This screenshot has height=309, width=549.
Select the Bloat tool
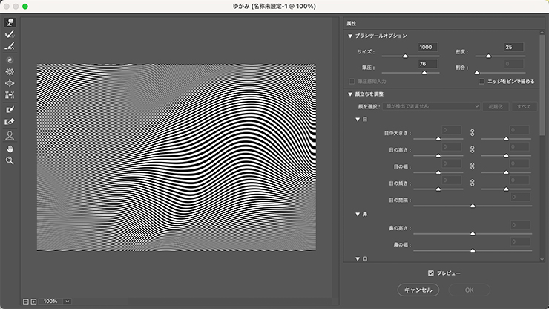pyautogui.click(x=10, y=83)
